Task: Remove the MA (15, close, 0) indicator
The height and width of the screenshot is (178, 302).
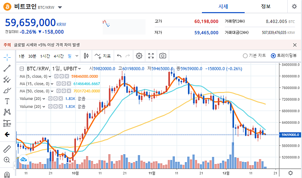Action: (x=69, y=84)
